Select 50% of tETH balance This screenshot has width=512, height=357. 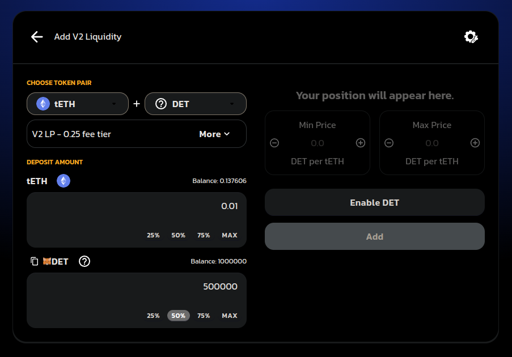[x=178, y=235]
